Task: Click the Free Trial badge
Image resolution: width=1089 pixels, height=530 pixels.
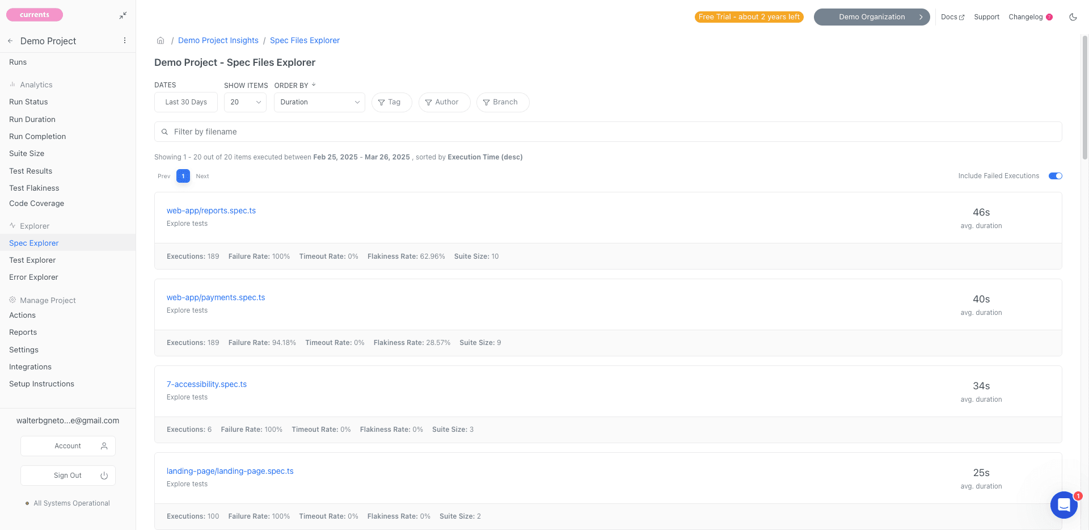Action: point(749,17)
